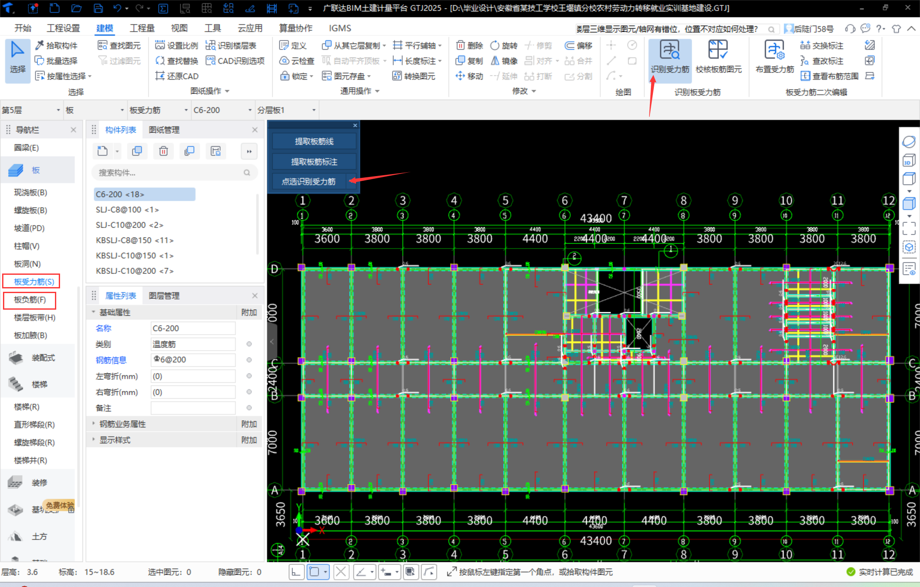Click the 提取板筋标注 button
Viewport: 920px width, 587px height.
(314, 162)
